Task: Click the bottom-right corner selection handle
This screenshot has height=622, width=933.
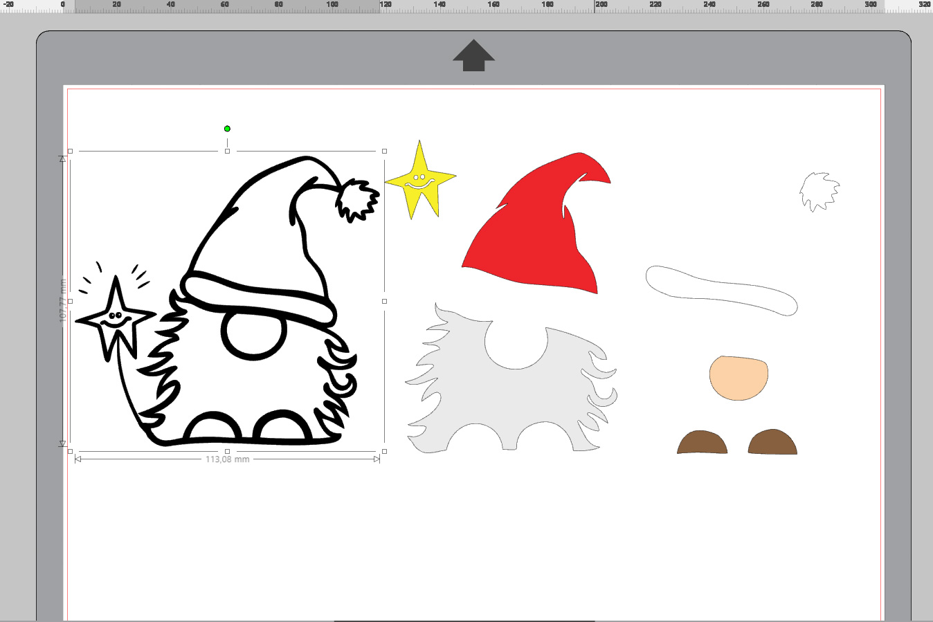Action: 384,451
